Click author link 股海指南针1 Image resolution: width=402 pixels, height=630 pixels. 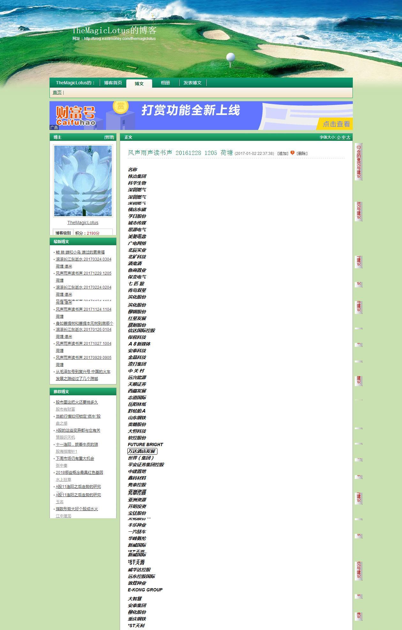coord(66,452)
